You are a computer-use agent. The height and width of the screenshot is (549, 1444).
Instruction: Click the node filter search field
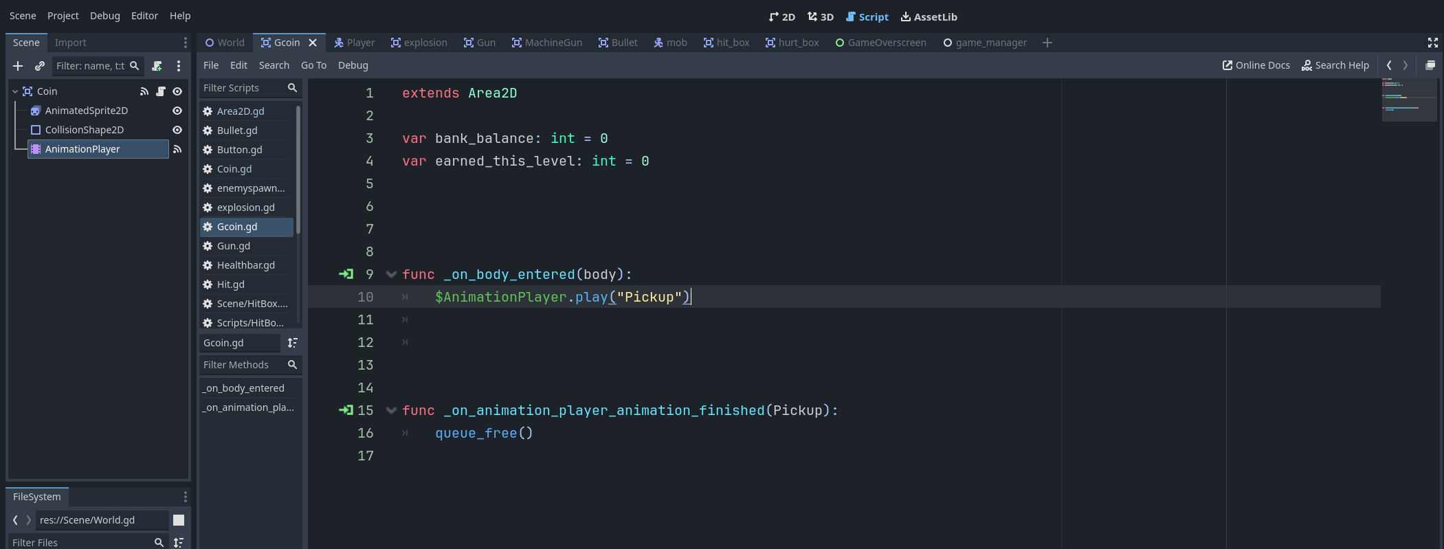click(x=98, y=66)
